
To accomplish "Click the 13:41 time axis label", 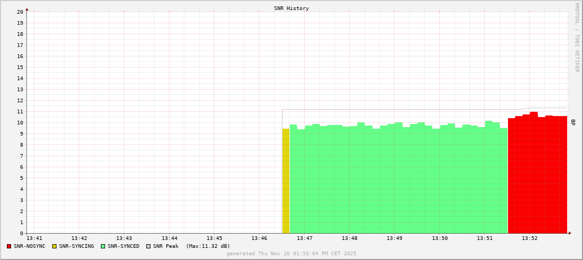I will click(x=34, y=238).
